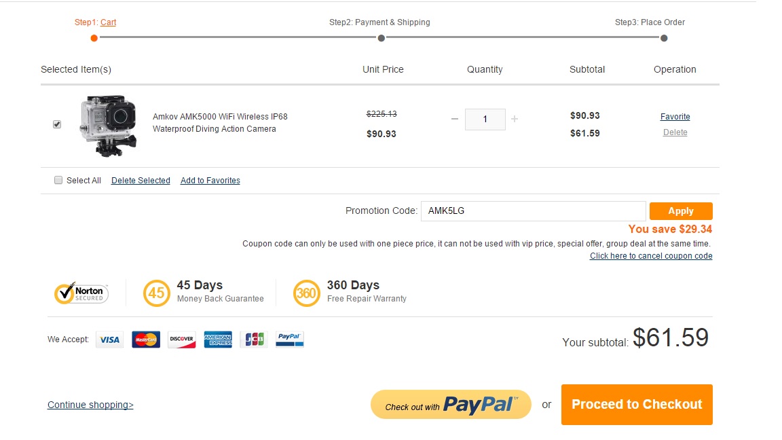
Task: Click the Step2 Payment & Shipping marker
Action: 381,38
